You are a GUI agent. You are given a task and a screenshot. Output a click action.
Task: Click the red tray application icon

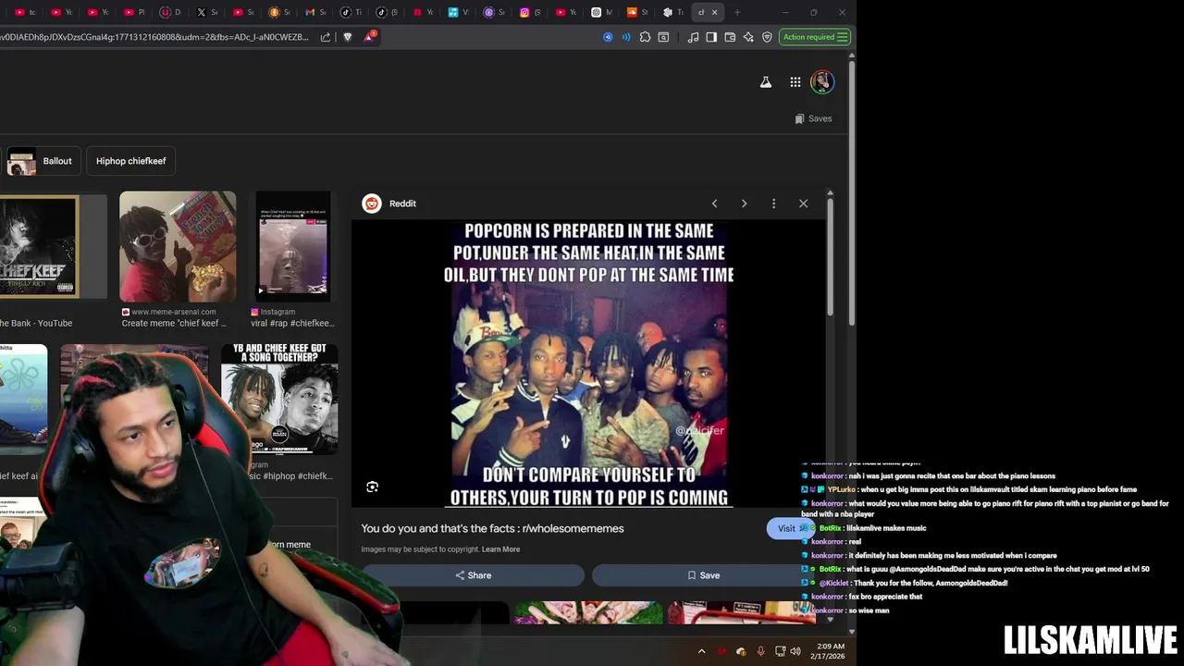tap(722, 651)
